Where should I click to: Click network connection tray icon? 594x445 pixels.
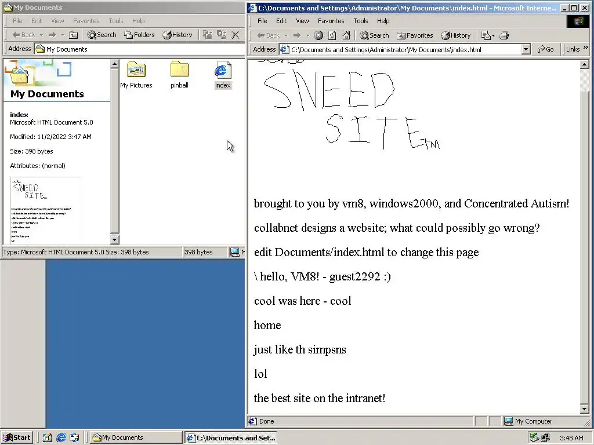(545, 438)
